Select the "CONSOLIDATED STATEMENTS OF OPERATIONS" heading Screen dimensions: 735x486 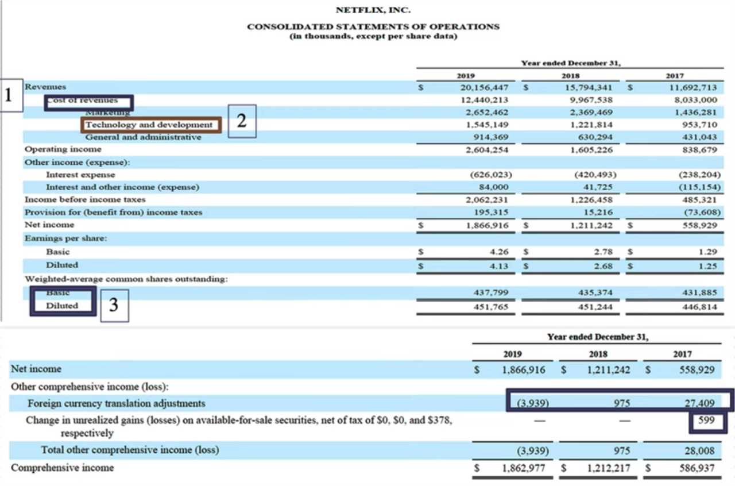(373, 26)
